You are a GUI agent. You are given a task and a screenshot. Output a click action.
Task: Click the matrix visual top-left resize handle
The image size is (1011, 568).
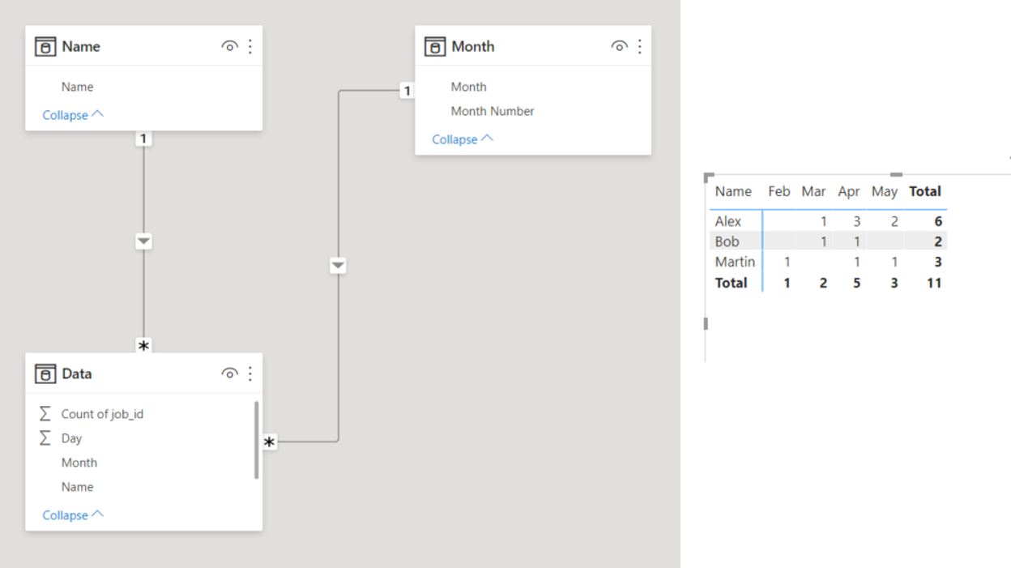point(709,176)
